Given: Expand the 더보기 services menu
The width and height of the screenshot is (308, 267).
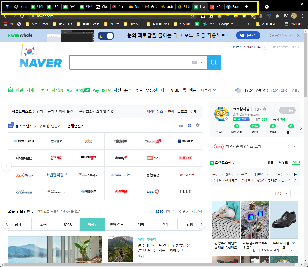Looking at the screenshot, I should click(x=208, y=90).
